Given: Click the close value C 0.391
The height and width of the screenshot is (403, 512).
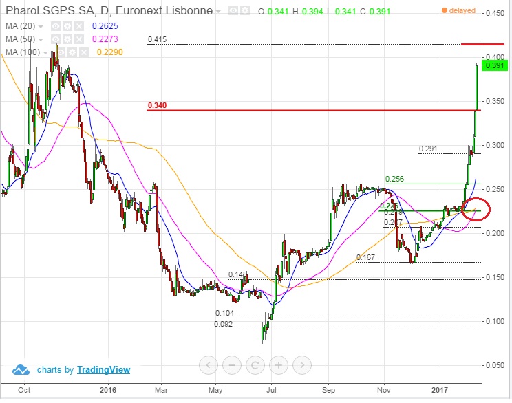Looking at the screenshot, I should [x=375, y=12].
